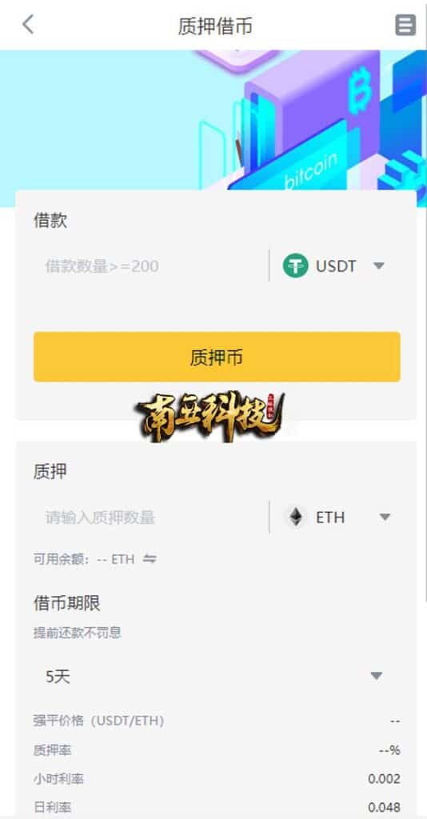This screenshot has width=427, height=819.
Task: Click the ETH Ethereum diamond icon
Action: pyautogui.click(x=296, y=517)
